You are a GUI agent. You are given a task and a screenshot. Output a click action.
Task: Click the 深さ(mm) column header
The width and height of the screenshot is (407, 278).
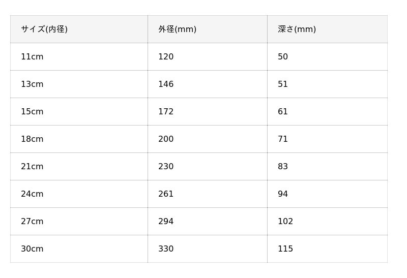pos(297,29)
